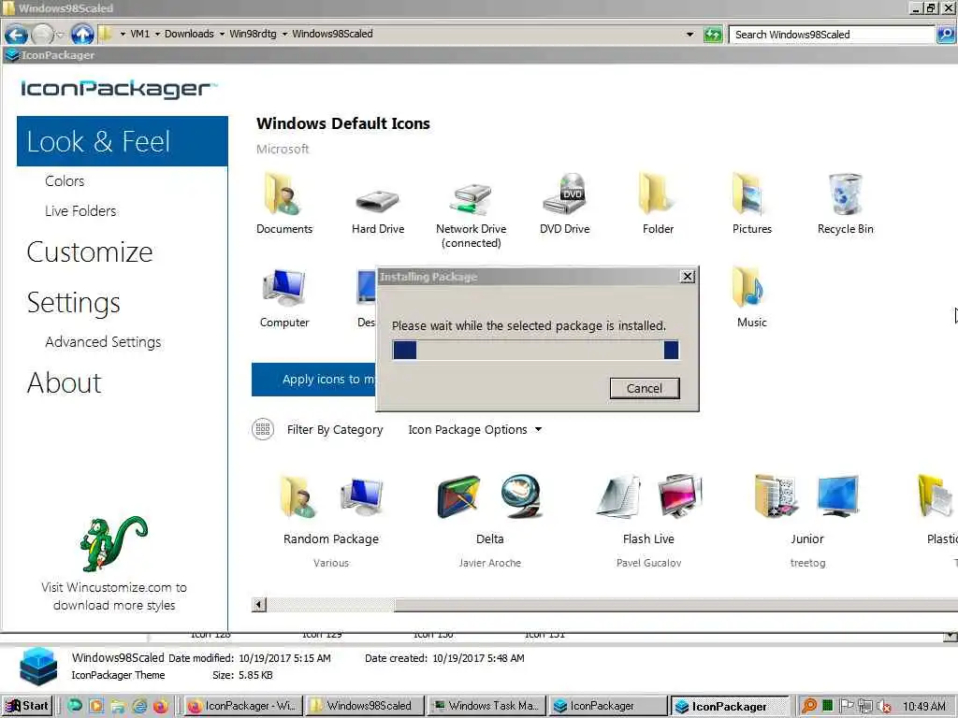Visit Wincustomize.com to download more styles

click(114, 596)
